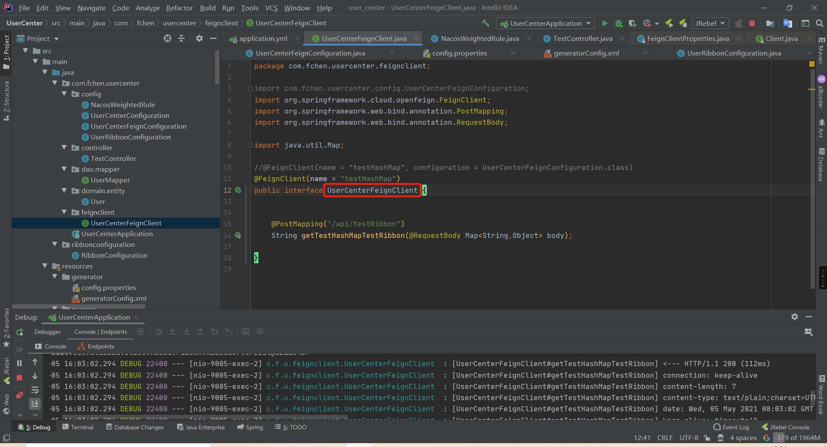
Task: Collapse the controller folder
Action: click(65, 148)
